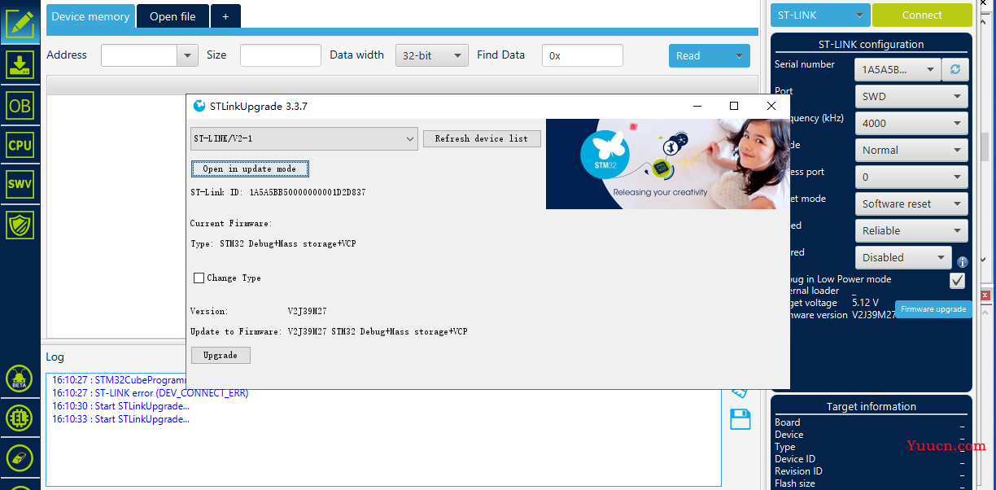
Task: Open the Frequency 4000 dropdown
Action: pos(912,123)
